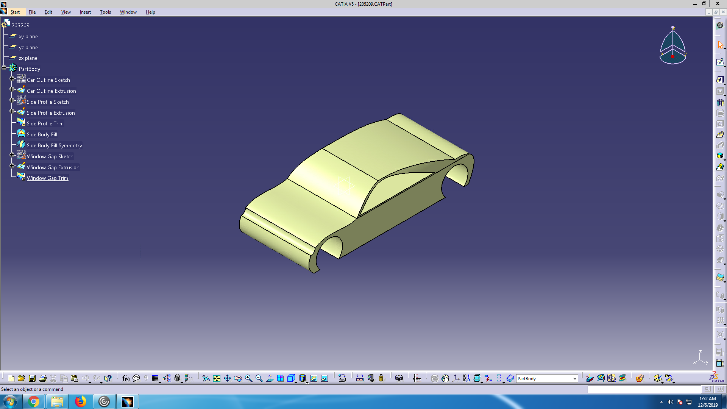The image size is (727, 409).
Task: Select the Fly Mode airplane icon
Action: coord(206,378)
